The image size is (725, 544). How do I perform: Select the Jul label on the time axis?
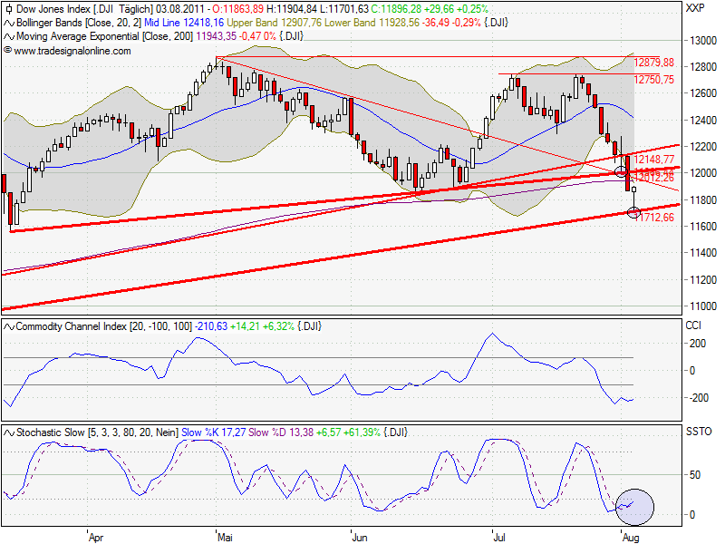coord(499,536)
